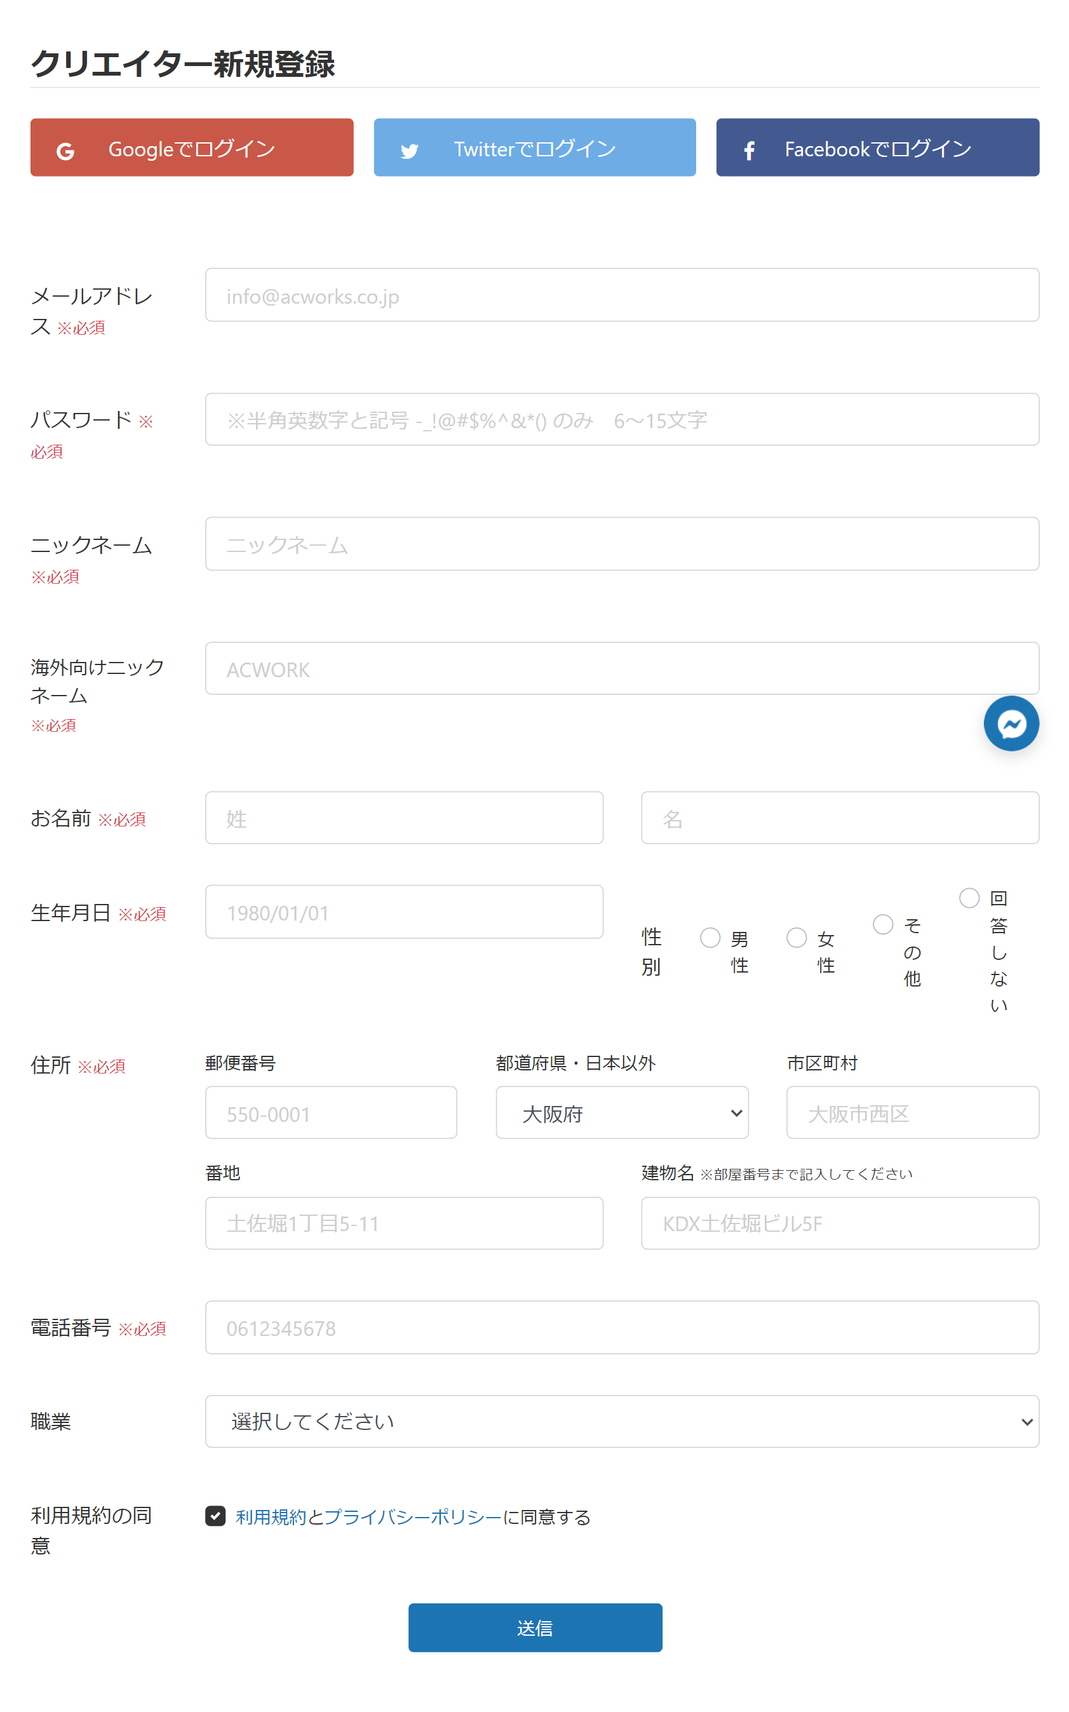The image size is (1069, 1712).
Task: Select the 女性 gender radio button
Action: pyautogui.click(x=796, y=938)
